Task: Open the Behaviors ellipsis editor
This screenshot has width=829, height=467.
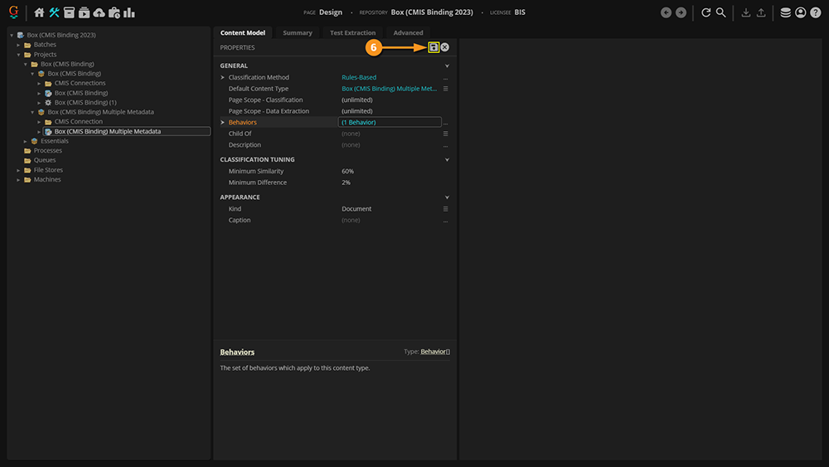Action: (446, 123)
